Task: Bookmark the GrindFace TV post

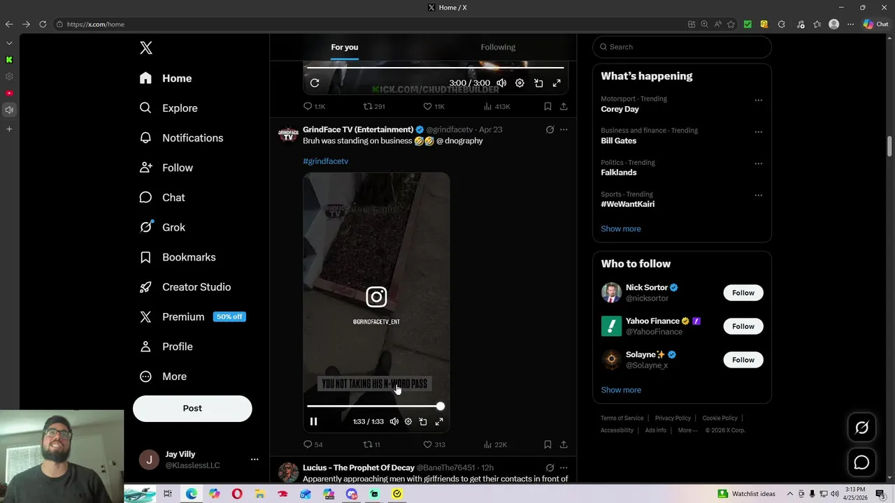Action: (547, 444)
